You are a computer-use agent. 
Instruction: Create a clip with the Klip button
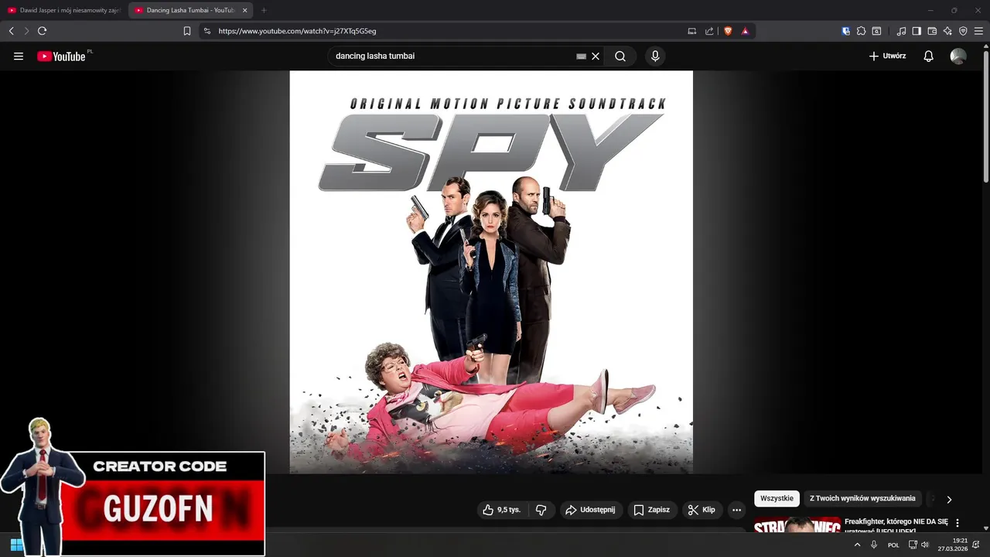pyautogui.click(x=702, y=510)
